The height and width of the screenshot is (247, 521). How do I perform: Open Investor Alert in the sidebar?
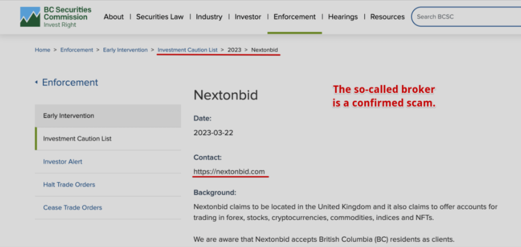tap(63, 161)
